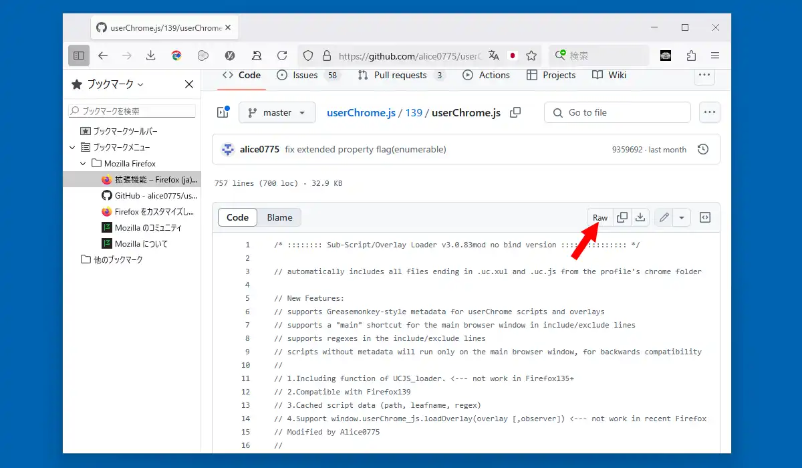Open the Firefox hamburger menu
The image size is (802, 468).
pyautogui.click(x=715, y=55)
